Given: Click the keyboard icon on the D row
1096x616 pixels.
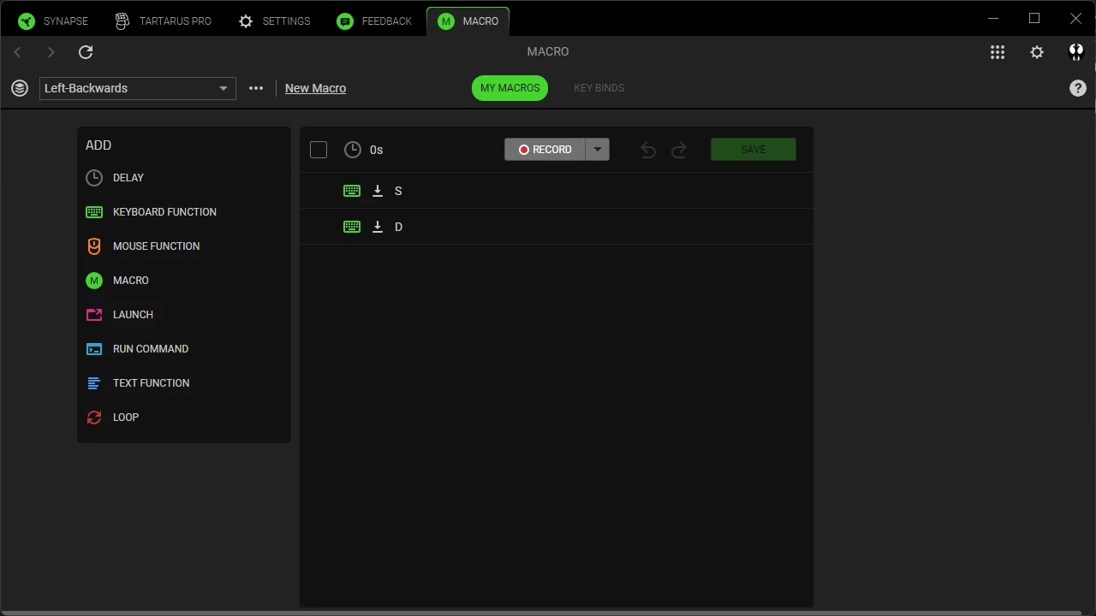Looking at the screenshot, I should click(x=352, y=227).
